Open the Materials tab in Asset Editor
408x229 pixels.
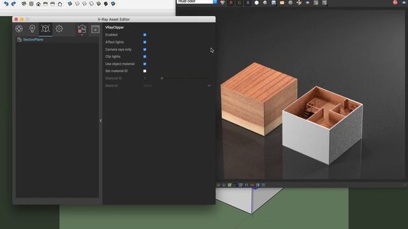19,29
